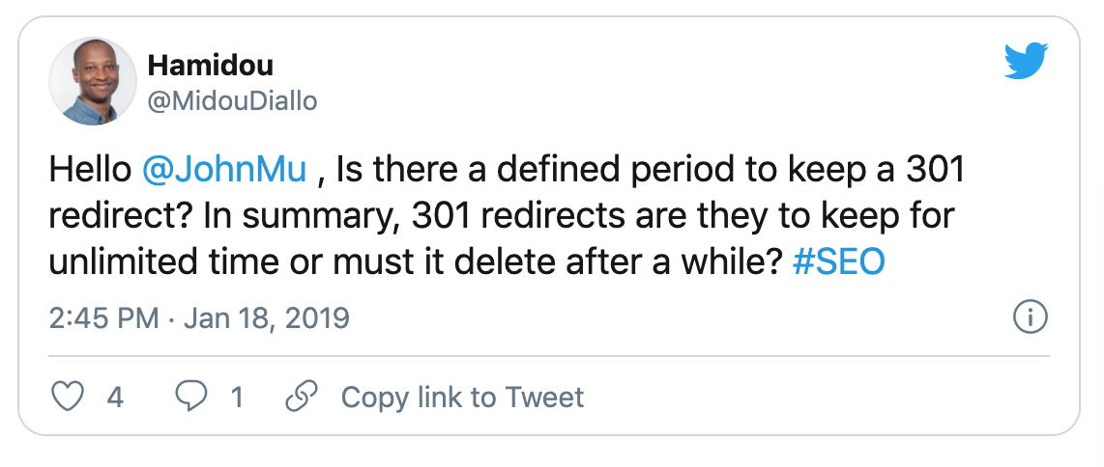The height and width of the screenshot is (467, 1104).
Task: Click the "In summary" sentence text
Action: pyautogui.click(x=483, y=217)
